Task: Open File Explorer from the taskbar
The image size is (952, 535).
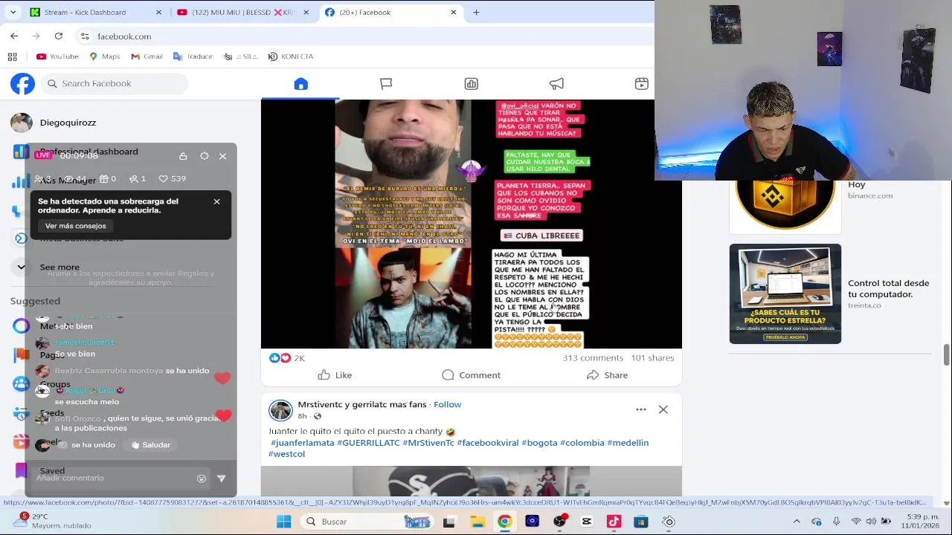Action: [477, 522]
